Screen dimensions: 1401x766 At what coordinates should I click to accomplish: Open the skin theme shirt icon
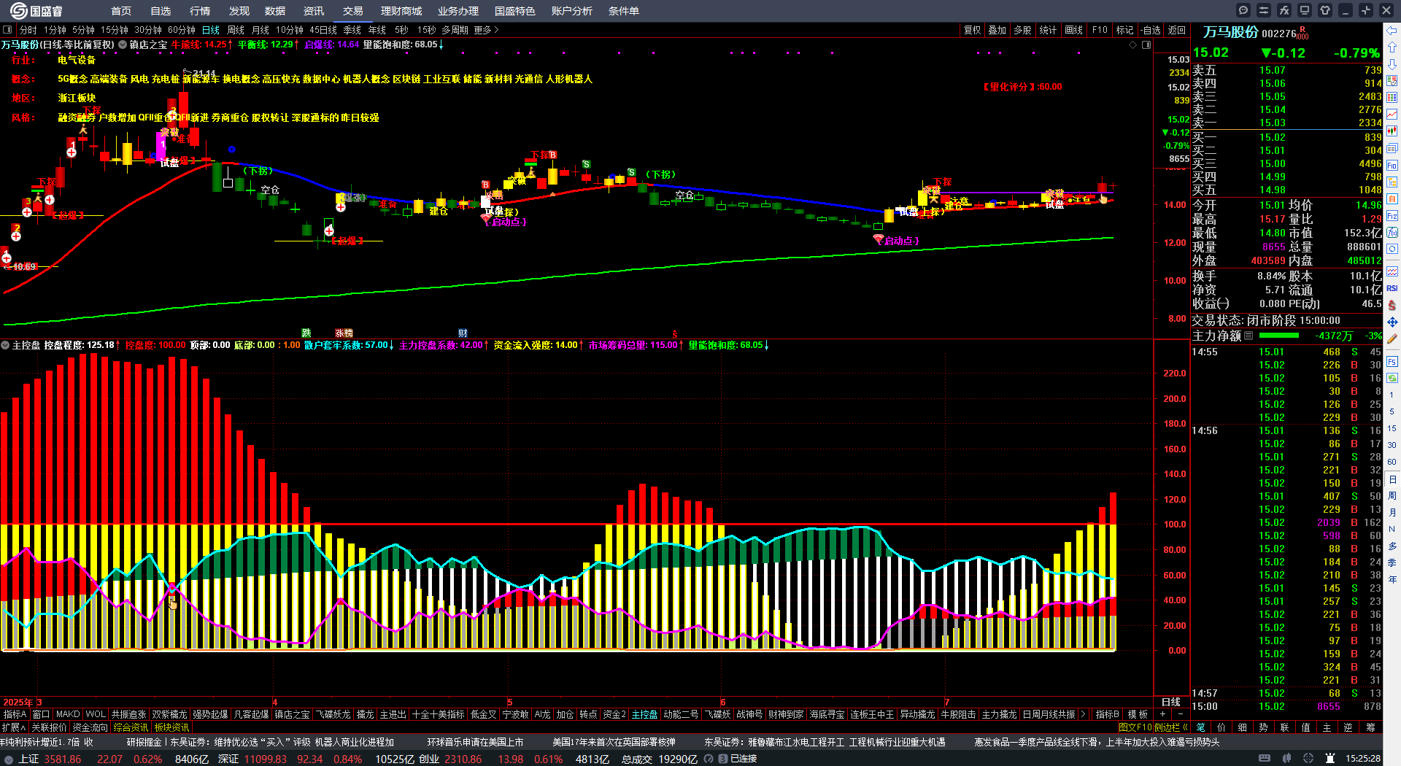tap(1325, 10)
